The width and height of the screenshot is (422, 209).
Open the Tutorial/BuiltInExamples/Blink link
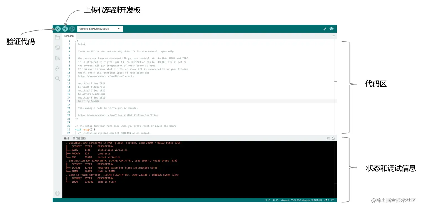point(118,115)
